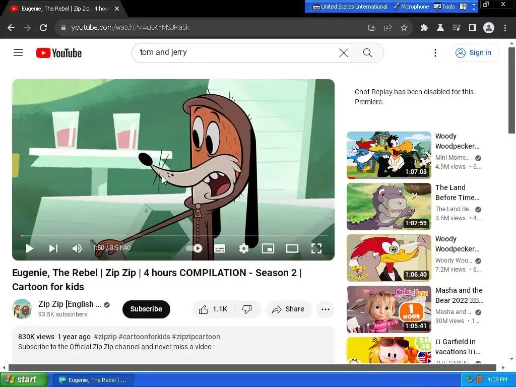Screen dimensions: 516x387
Task: Click the system tray clock 4:39 PM
Action: click(x=497, y=379)
